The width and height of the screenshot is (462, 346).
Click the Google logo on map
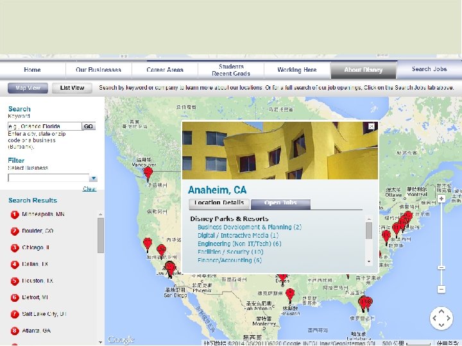pos(121,340)
